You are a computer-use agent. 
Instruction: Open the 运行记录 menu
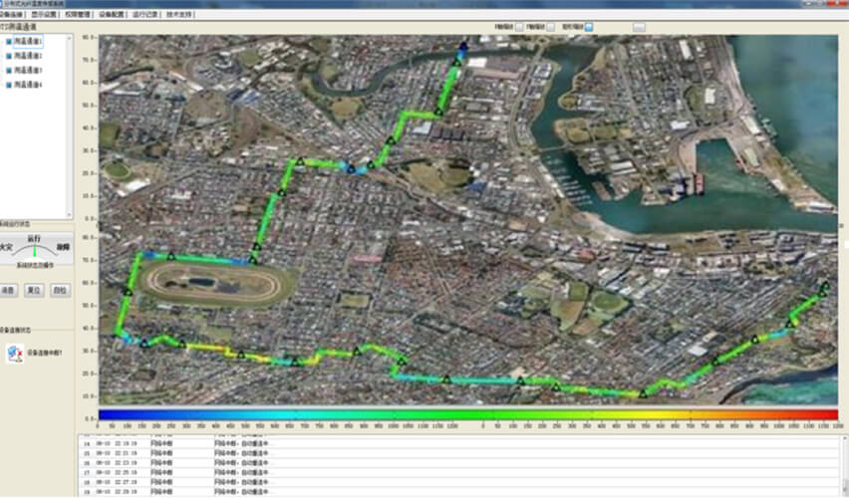click(145, 16)
